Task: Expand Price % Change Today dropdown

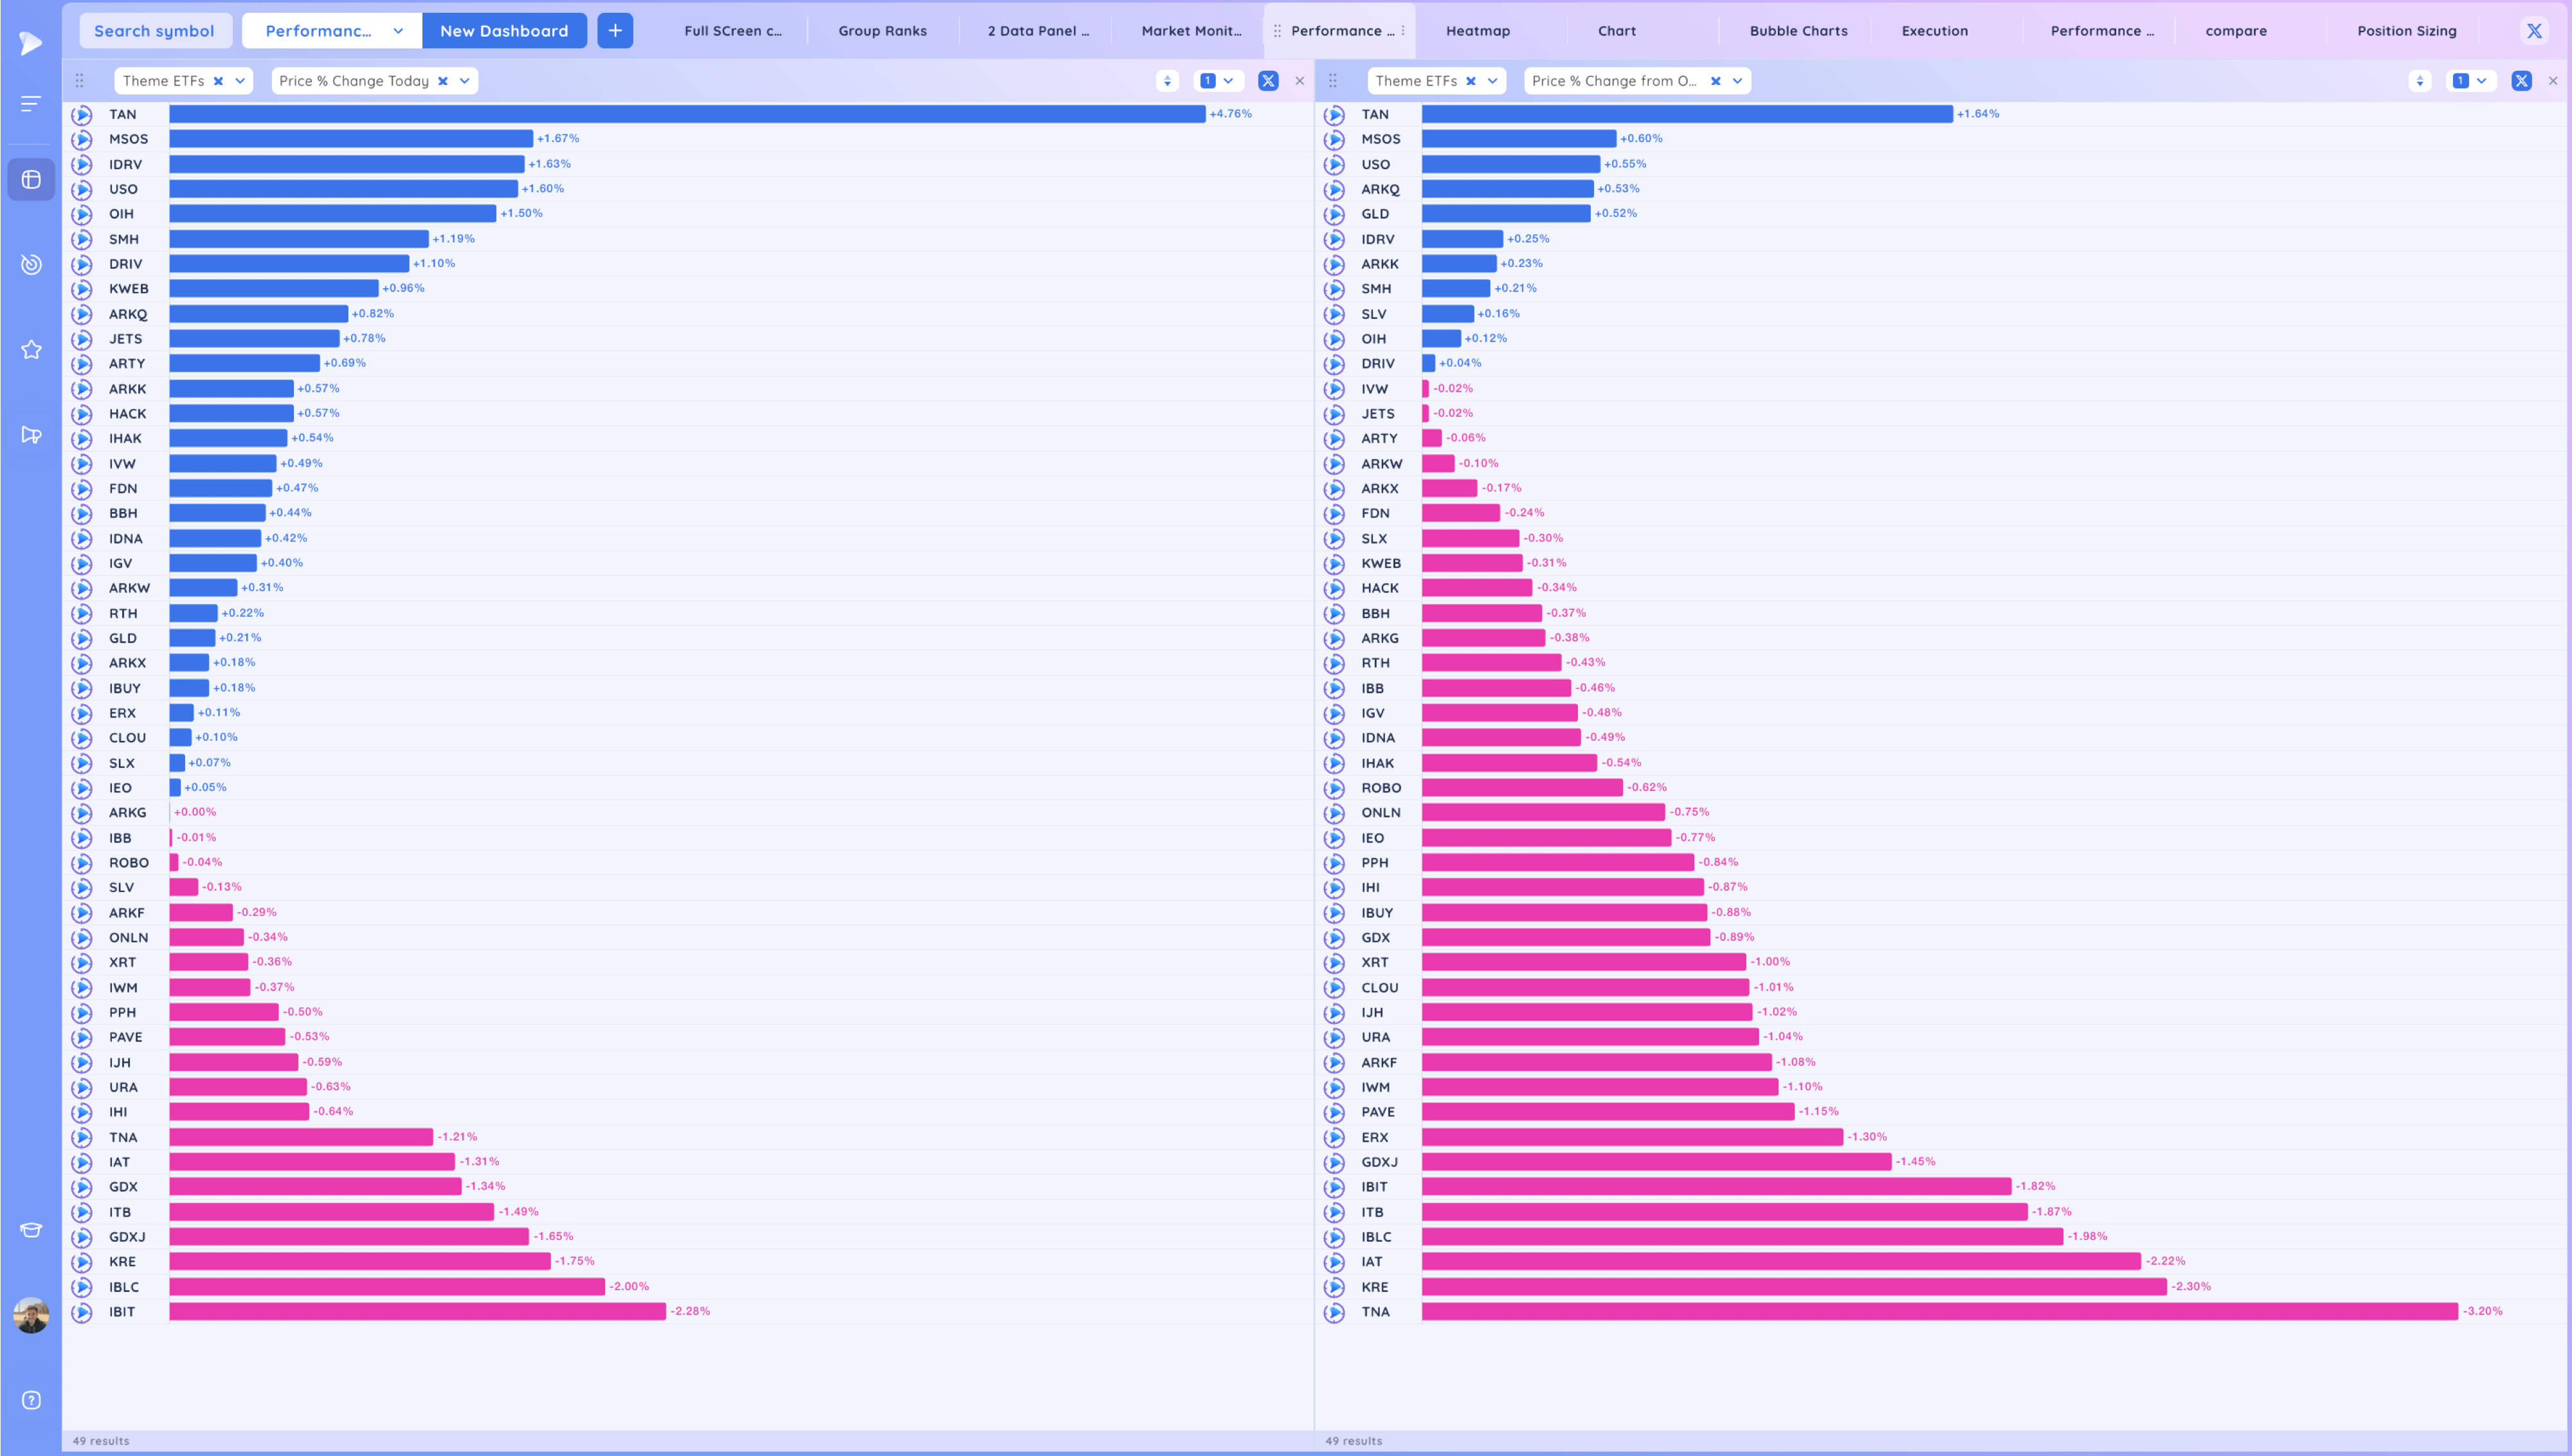Action: click(x=465, y=81)
